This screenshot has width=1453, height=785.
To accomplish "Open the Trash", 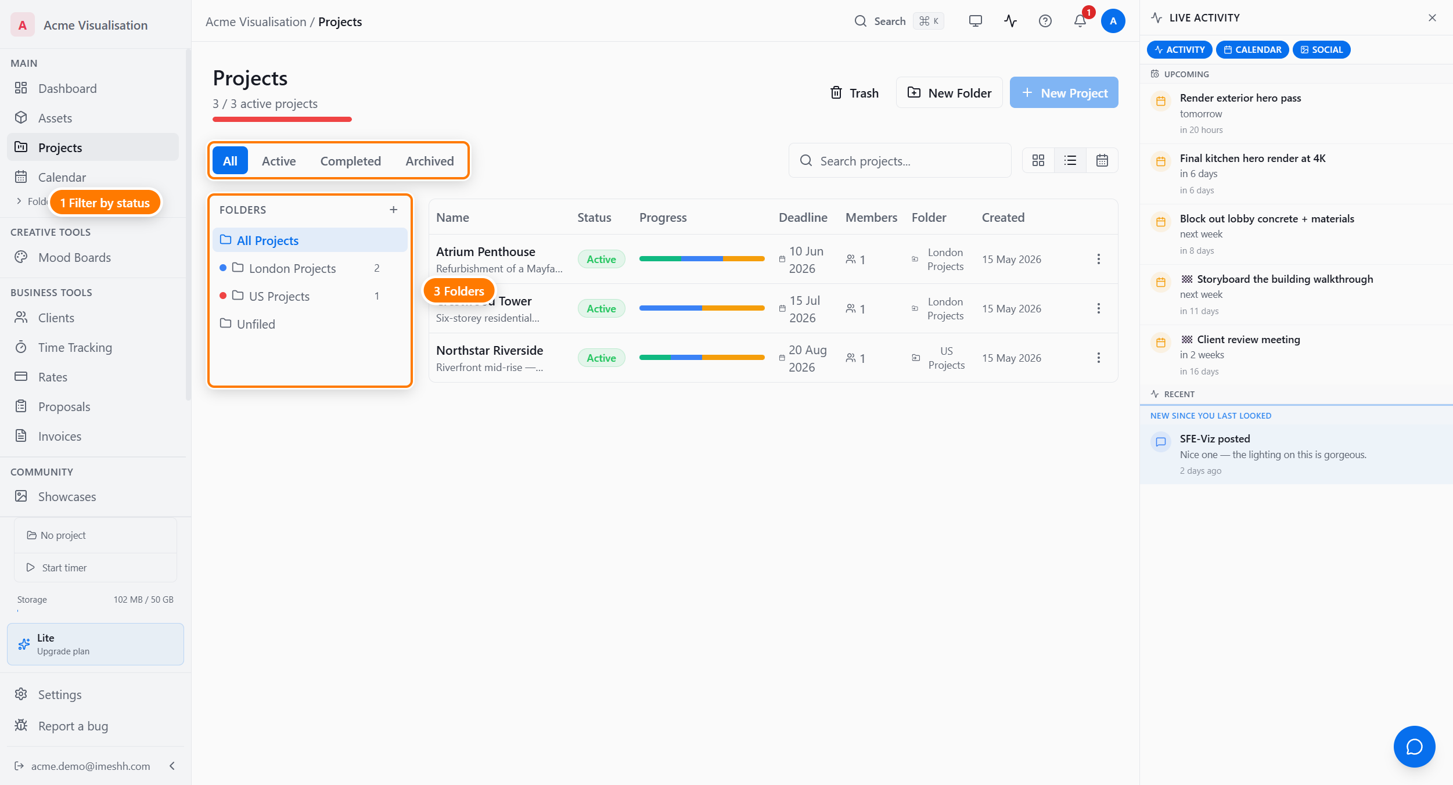I will (854, 93).
